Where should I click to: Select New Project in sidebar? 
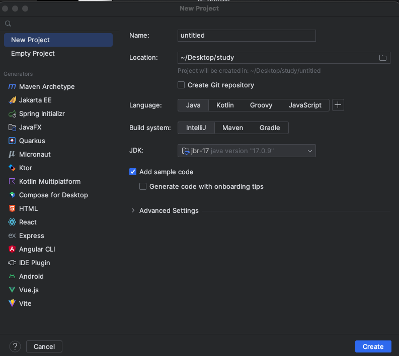58,40
